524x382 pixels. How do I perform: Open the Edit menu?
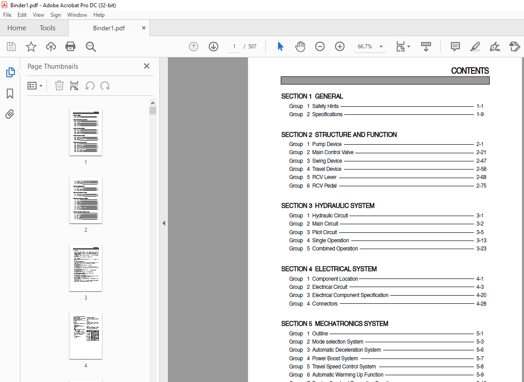(22, 15)
